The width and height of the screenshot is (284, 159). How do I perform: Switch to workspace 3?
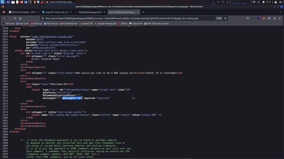pyautogui.click(x=223, y=2)
